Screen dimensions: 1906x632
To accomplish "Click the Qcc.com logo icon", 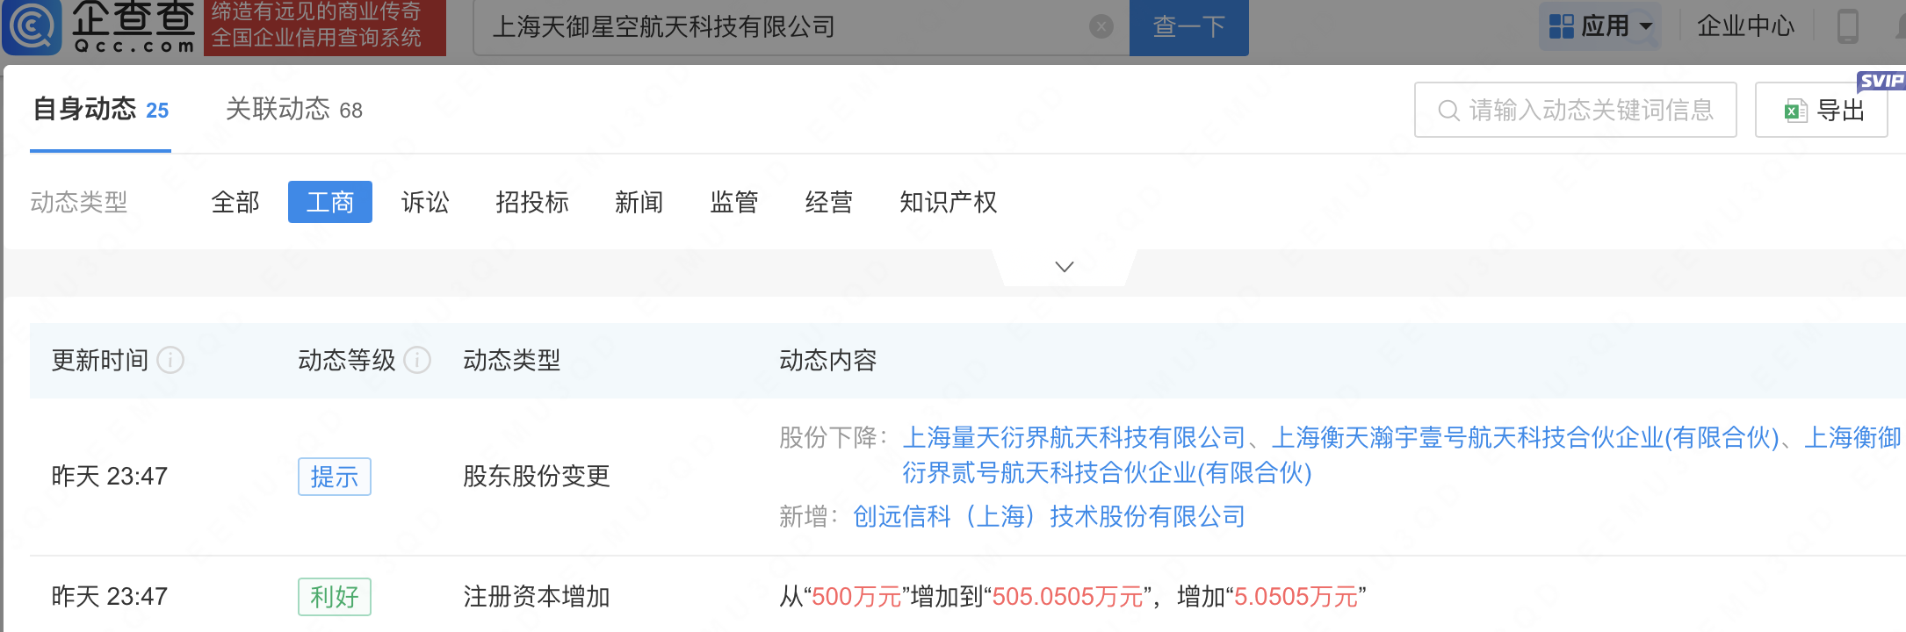I will (x=33, y=26).
